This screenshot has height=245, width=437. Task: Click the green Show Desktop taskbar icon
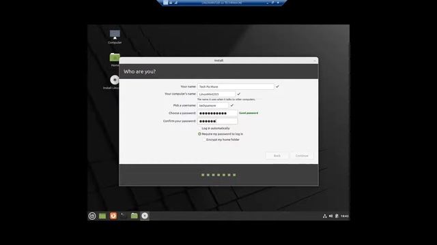[102, 216]
